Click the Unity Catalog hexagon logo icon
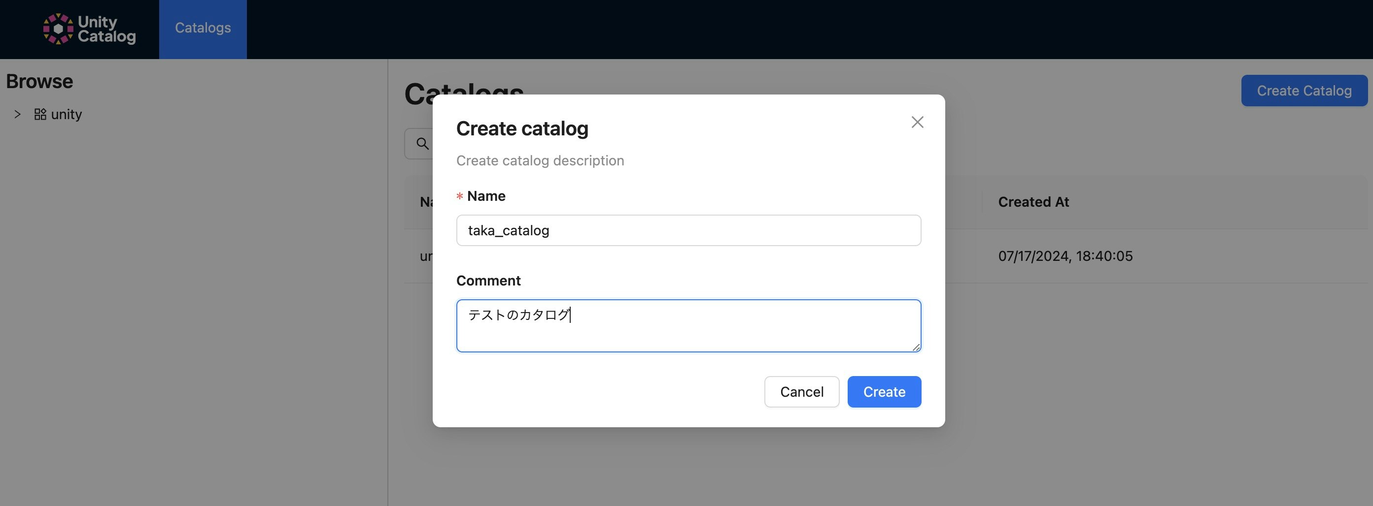The image size is (1373, 506). [58, 29]
